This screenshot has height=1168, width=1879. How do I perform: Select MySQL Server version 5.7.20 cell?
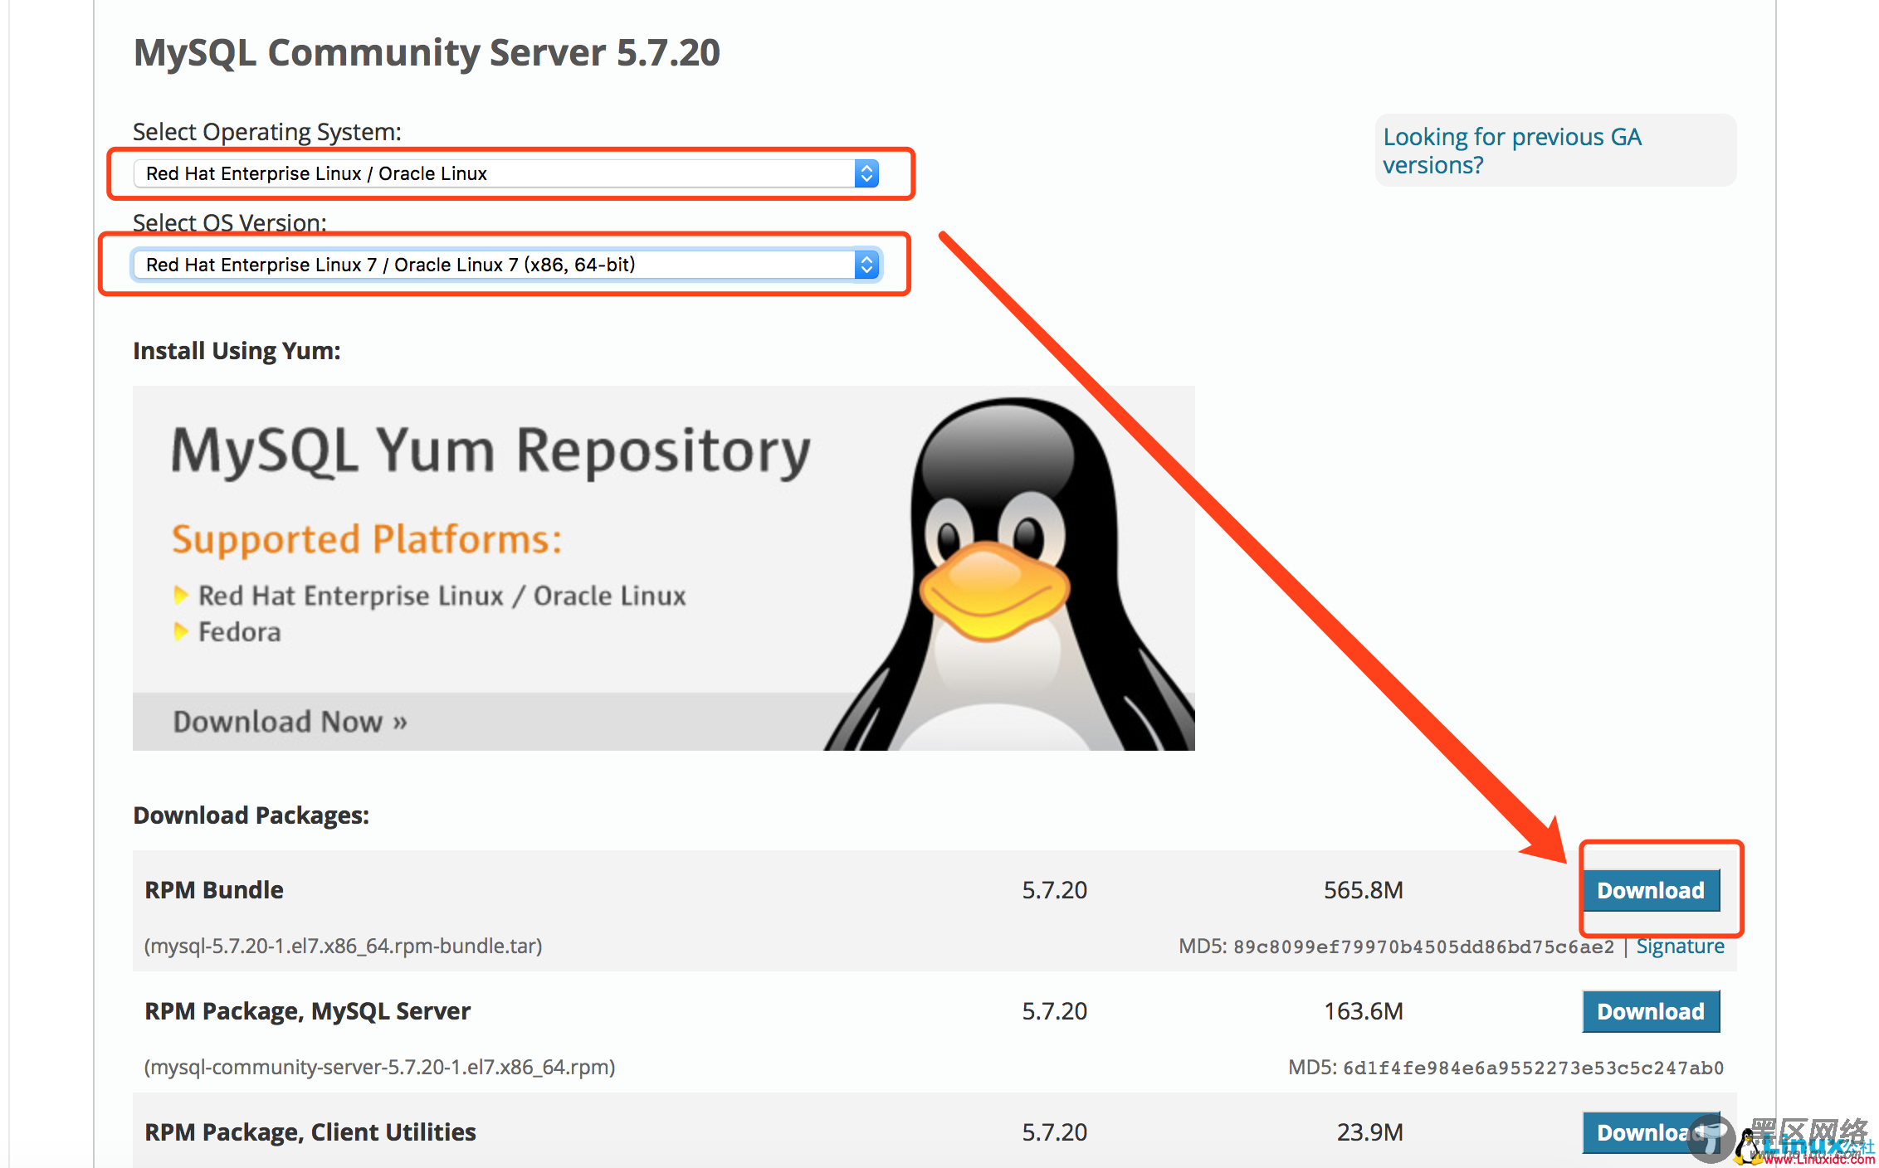1054,1011
